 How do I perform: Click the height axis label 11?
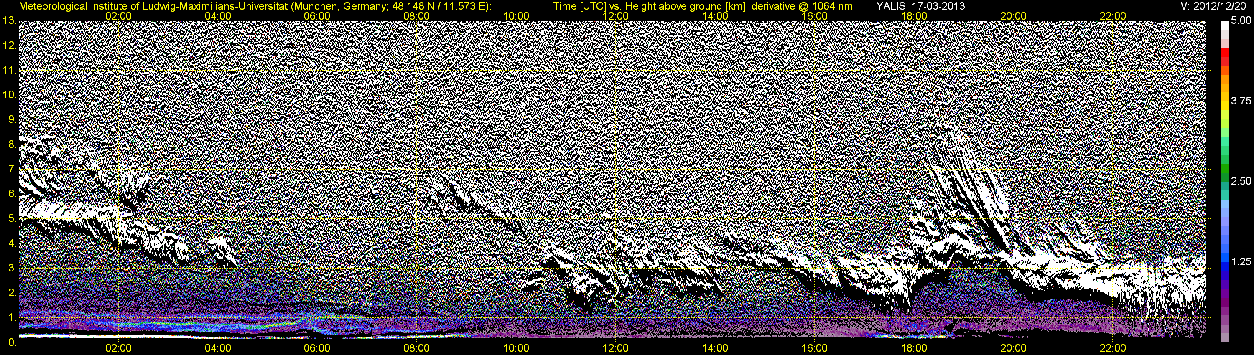coord(9,71)
